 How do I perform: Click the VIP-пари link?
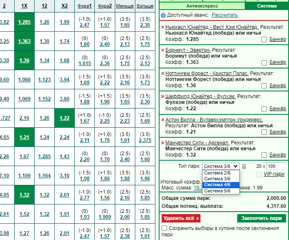coord(274,174)
